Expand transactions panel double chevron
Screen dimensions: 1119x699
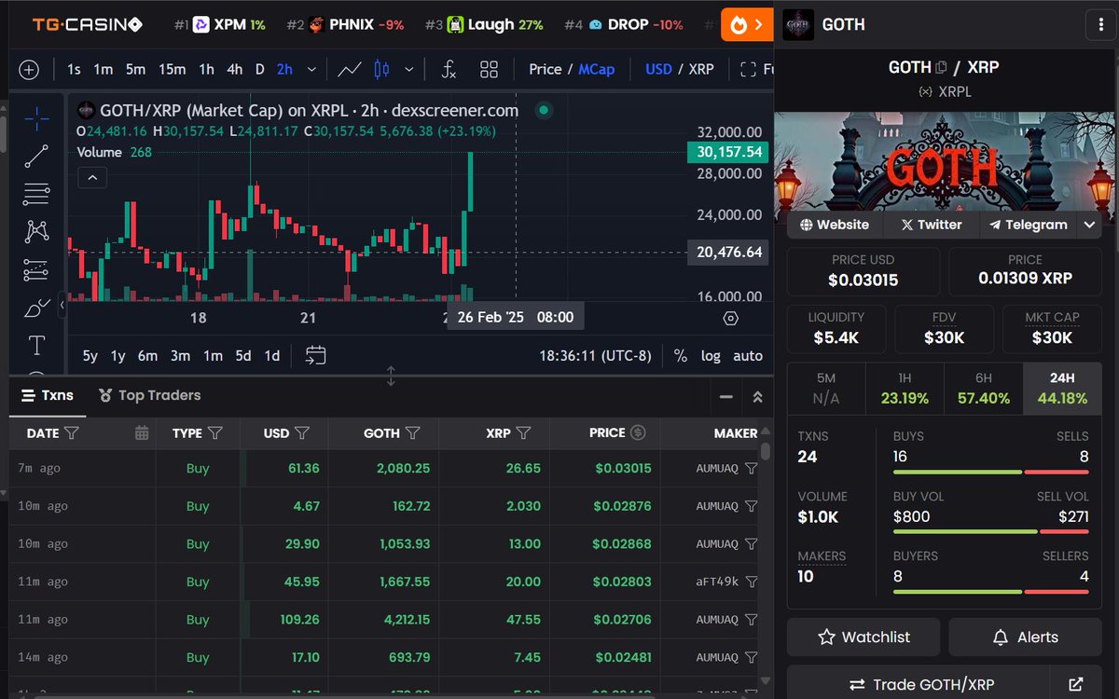757,397
